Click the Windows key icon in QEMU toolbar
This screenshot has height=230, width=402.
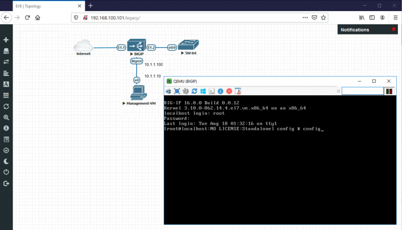point(203,91)
